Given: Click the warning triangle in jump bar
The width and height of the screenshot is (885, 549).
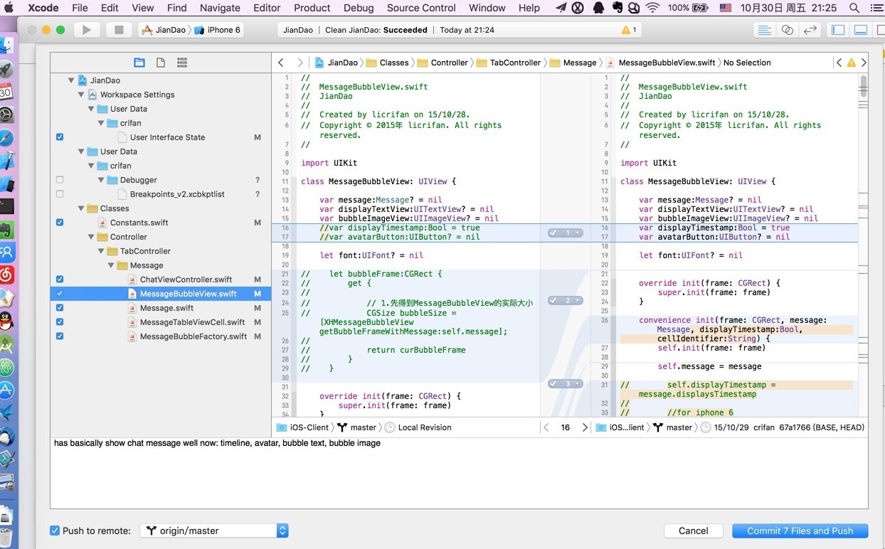Looking at the screenshot, I should pyautogui.click(x=851, y=63).
